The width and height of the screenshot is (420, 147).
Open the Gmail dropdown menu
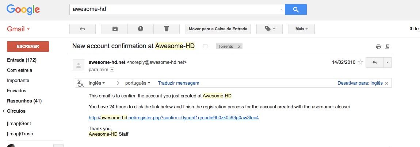[18, 29]
